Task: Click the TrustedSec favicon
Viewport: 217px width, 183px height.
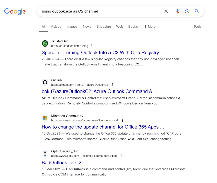Action: [45, 43]
